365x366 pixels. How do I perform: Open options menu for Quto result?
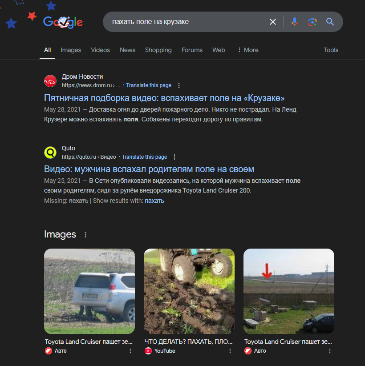click(174, 157)
